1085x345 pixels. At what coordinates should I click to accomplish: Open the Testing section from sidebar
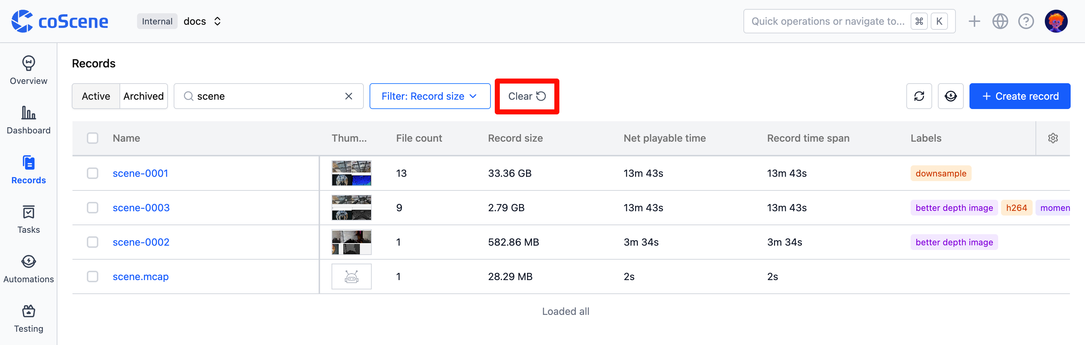28,318
